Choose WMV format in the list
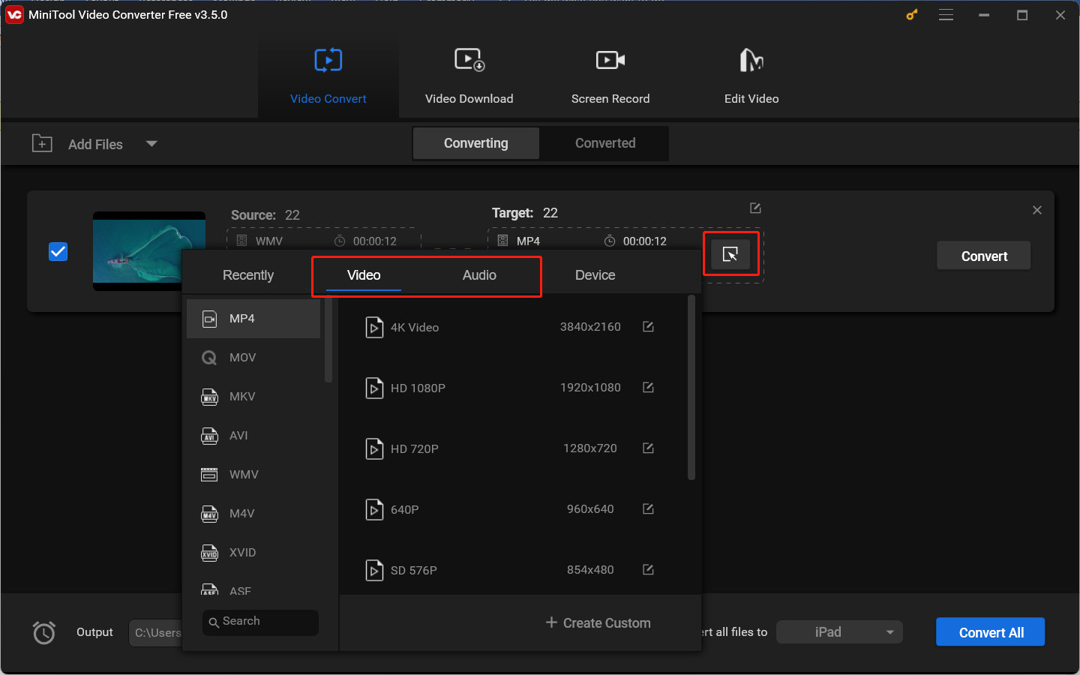This screenshot has height=675, width=1080. coord(253,475)
